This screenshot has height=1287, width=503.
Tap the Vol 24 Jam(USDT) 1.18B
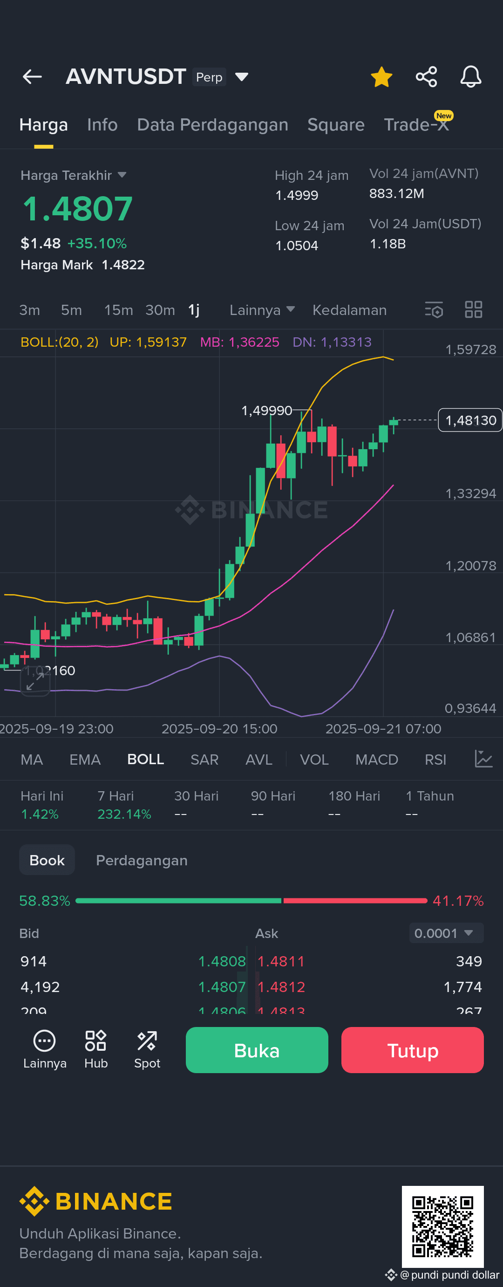pyautogui.click(x=387, y=244)
